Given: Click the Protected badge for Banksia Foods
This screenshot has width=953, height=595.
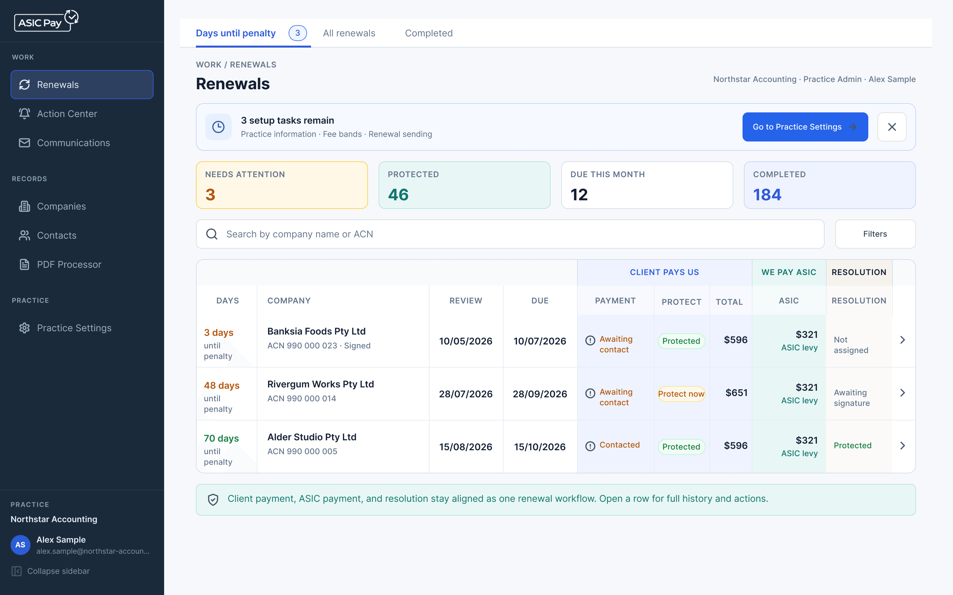Looking at the screenshot, I should pos(681,341).
